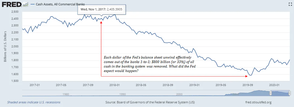
Task: Click the 2,500 y-axis label
Action: [x=14, y=12]
